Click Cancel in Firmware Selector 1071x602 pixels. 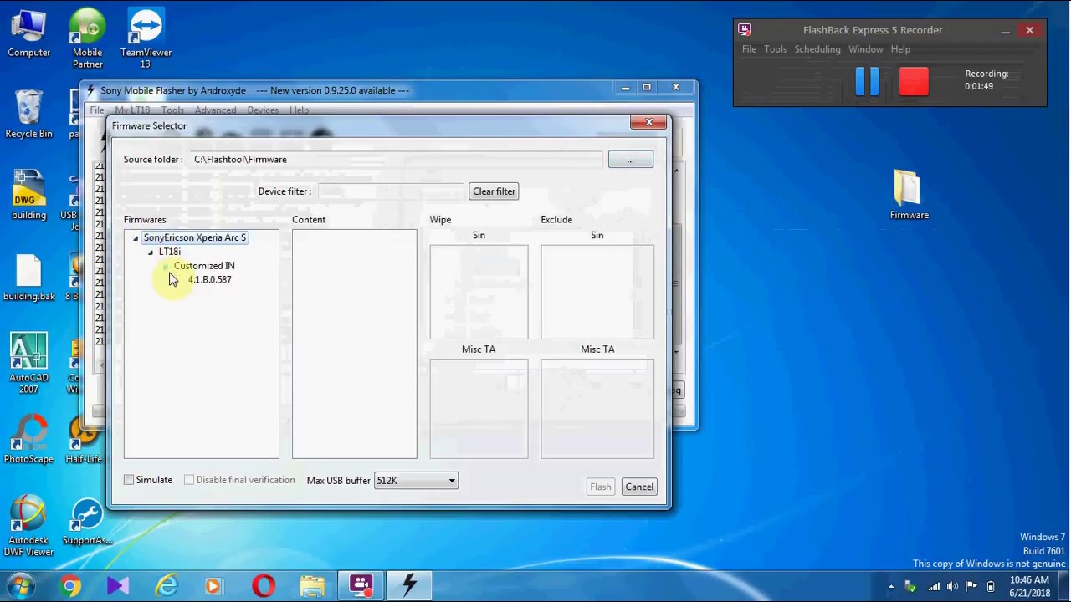639,487
